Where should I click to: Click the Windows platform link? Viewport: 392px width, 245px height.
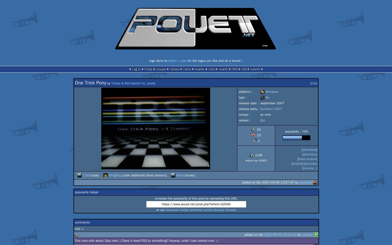[272, 92]
